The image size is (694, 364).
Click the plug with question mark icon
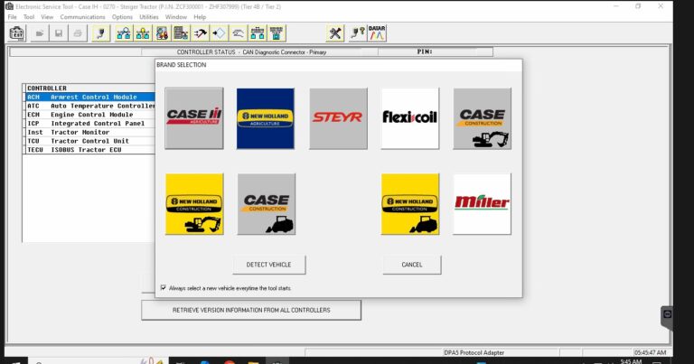pos(358,33)
